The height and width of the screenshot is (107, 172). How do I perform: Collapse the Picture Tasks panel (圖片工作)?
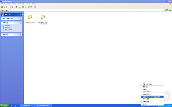pyautogui.click(x=21, y=14)
